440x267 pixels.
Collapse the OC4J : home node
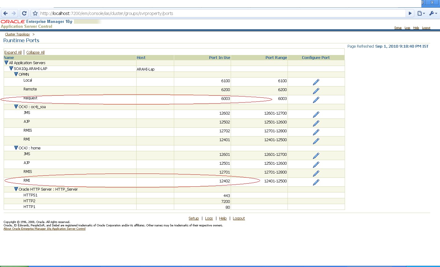(16, 148)
